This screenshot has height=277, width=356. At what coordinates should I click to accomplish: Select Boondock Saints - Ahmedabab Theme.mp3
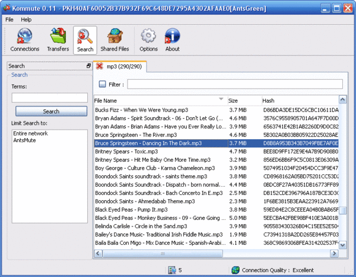coord(216,202)
